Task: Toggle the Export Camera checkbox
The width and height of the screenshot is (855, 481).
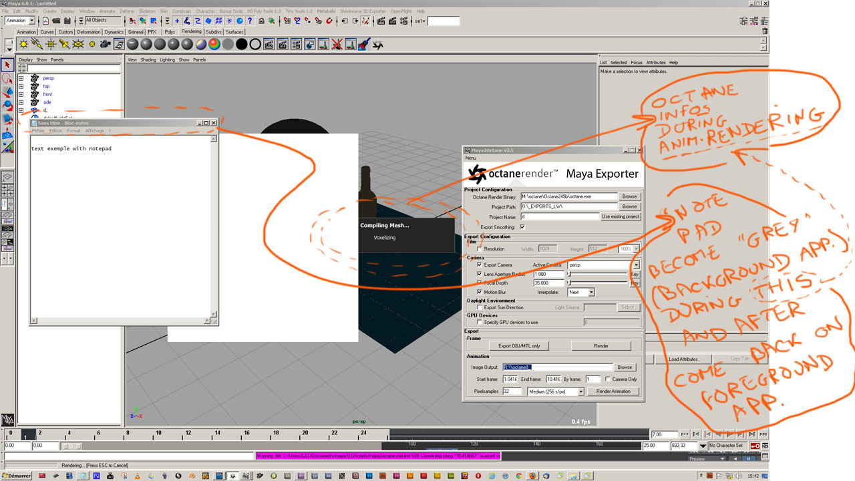Action: (479, 265)
